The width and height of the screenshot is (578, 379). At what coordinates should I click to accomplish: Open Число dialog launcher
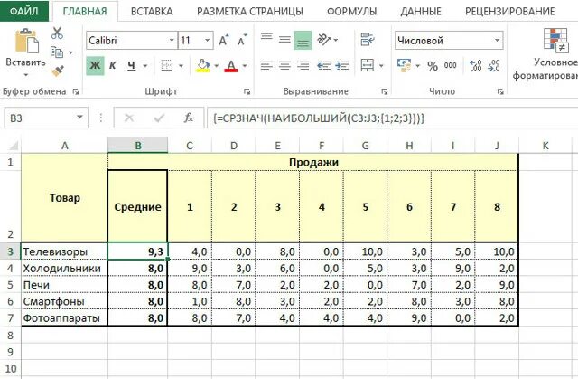tap(500, 91)
